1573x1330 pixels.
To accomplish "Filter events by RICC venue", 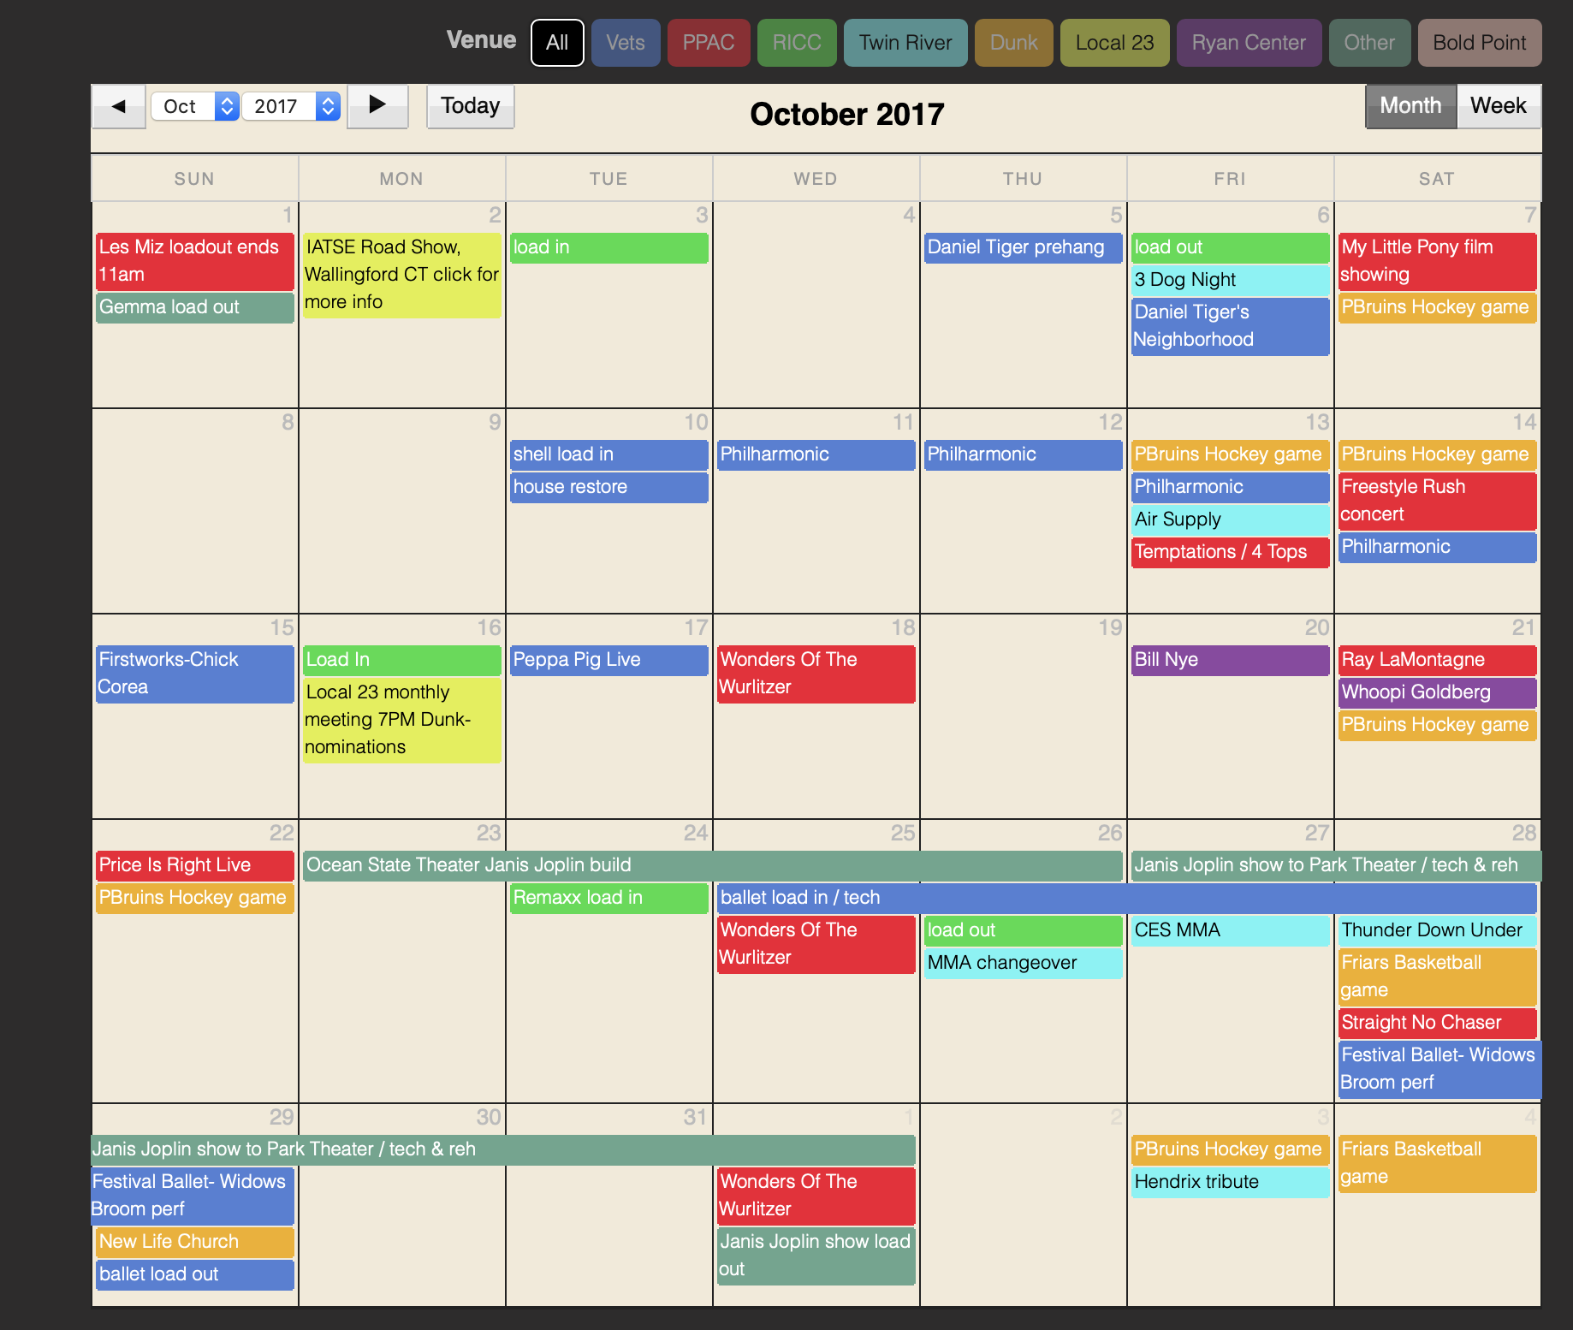I will (x=797, y=43).
